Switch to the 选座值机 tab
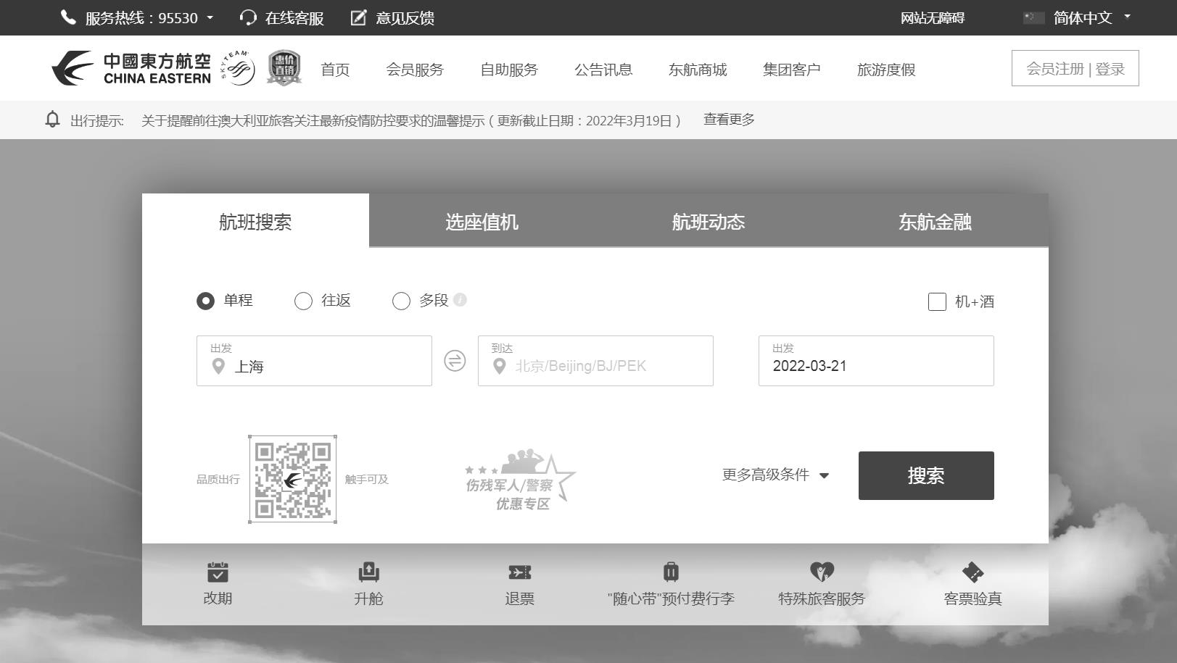 482,222
